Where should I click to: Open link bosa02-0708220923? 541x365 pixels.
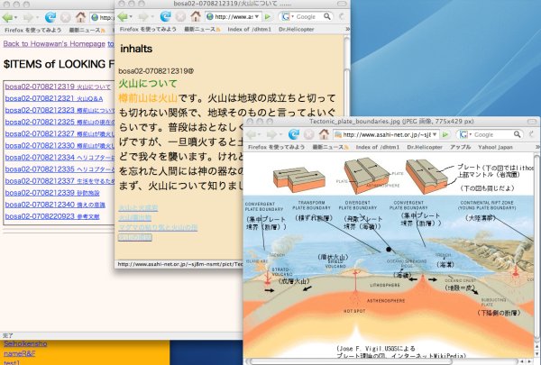tap(52, 216)
